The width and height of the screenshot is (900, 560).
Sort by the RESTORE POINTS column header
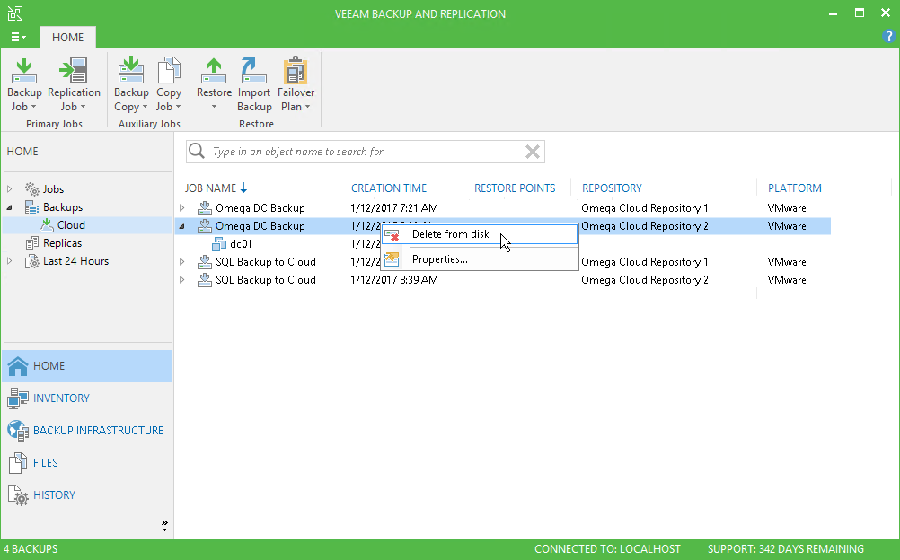[515, 188]
